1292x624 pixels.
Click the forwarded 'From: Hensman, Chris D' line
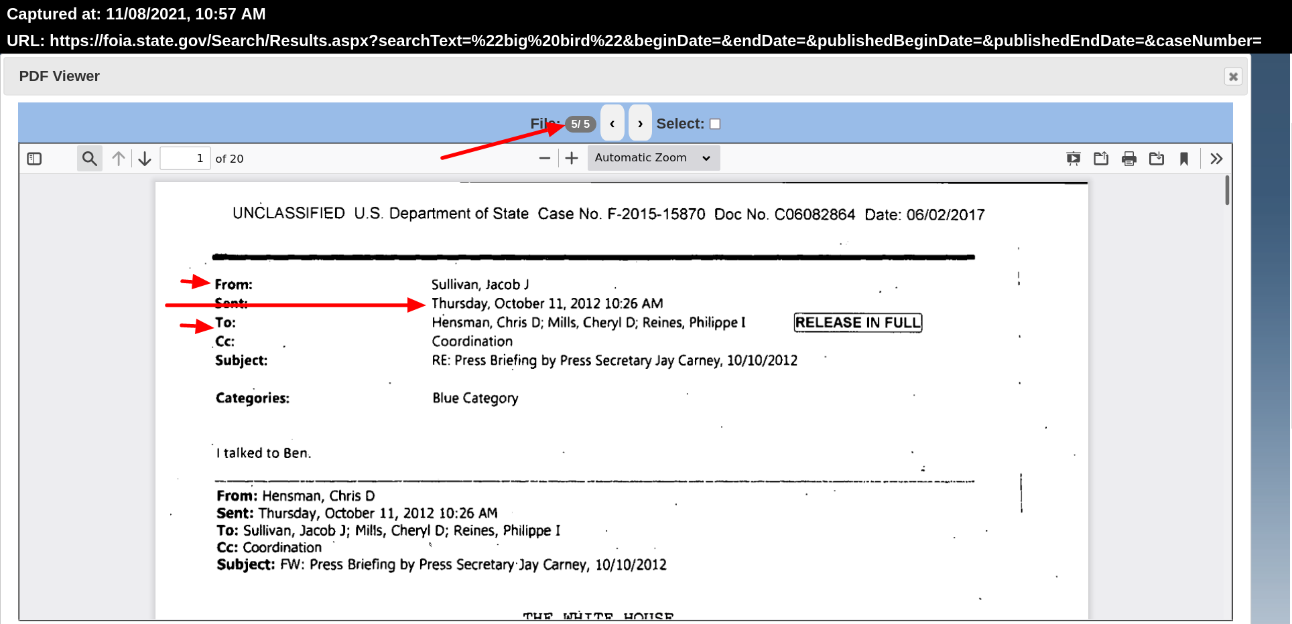tap(296, 496)
